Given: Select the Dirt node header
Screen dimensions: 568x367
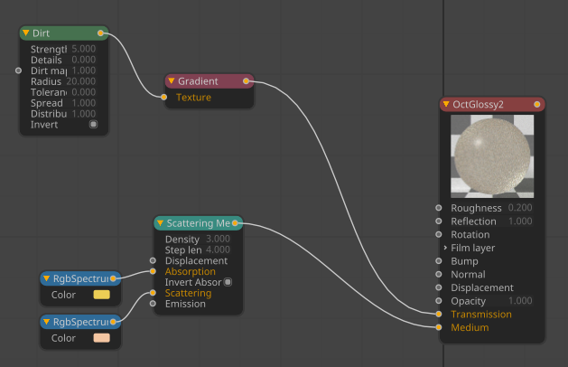Looking at the screenshot, I should coord(63,33).
